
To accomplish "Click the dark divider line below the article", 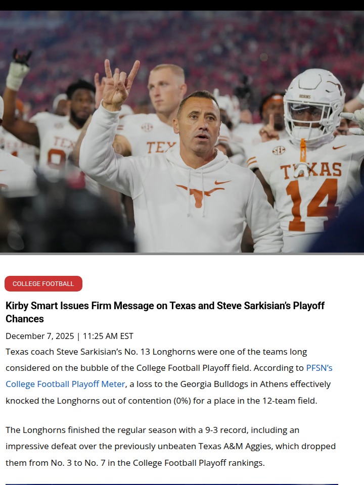I will coord(172,484).
